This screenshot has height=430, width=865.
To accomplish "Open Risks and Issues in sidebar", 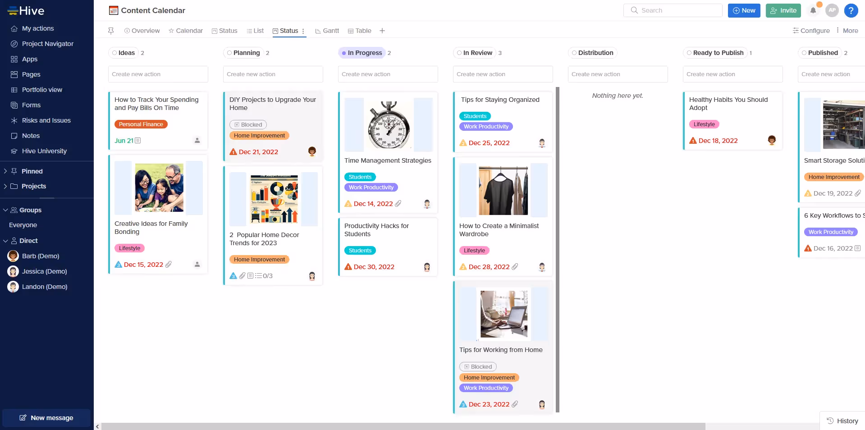I will [46, 120].
